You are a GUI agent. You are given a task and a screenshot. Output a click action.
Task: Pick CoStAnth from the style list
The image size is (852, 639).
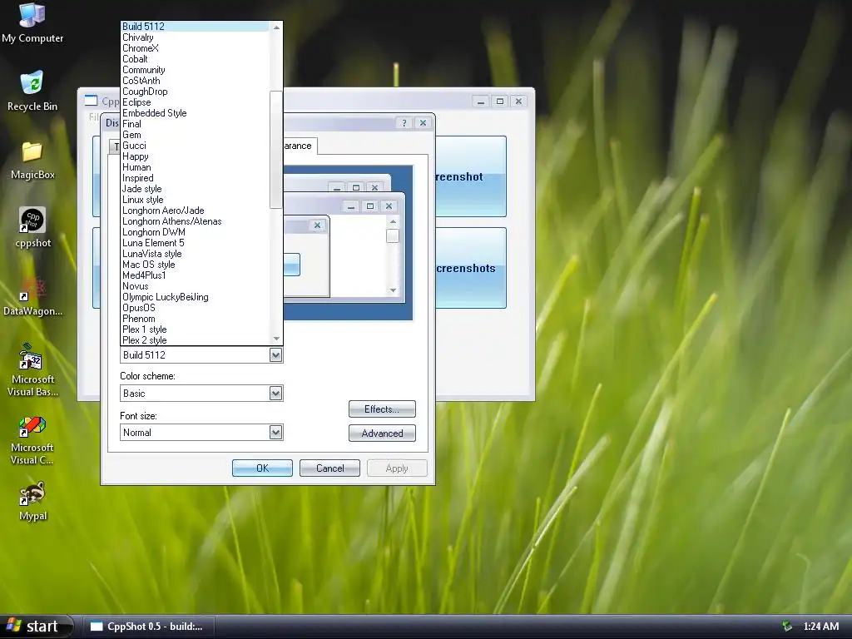click(195, 81)
